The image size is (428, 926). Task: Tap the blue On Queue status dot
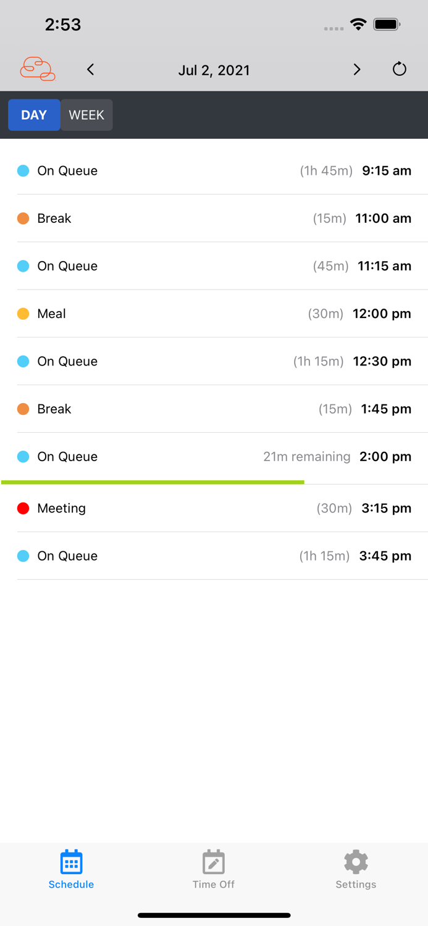23,170
